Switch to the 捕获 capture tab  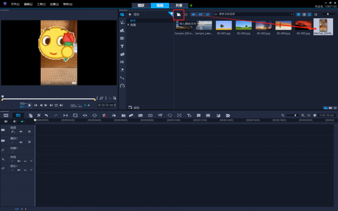click(x=141, y=5)
